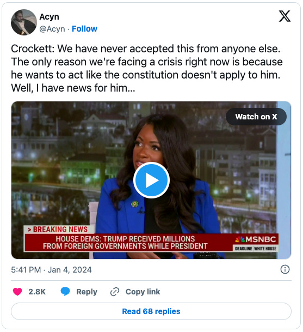Click the chain link icon beside Copy link
The width and height of the screenshot is (303, 332).
115,292
